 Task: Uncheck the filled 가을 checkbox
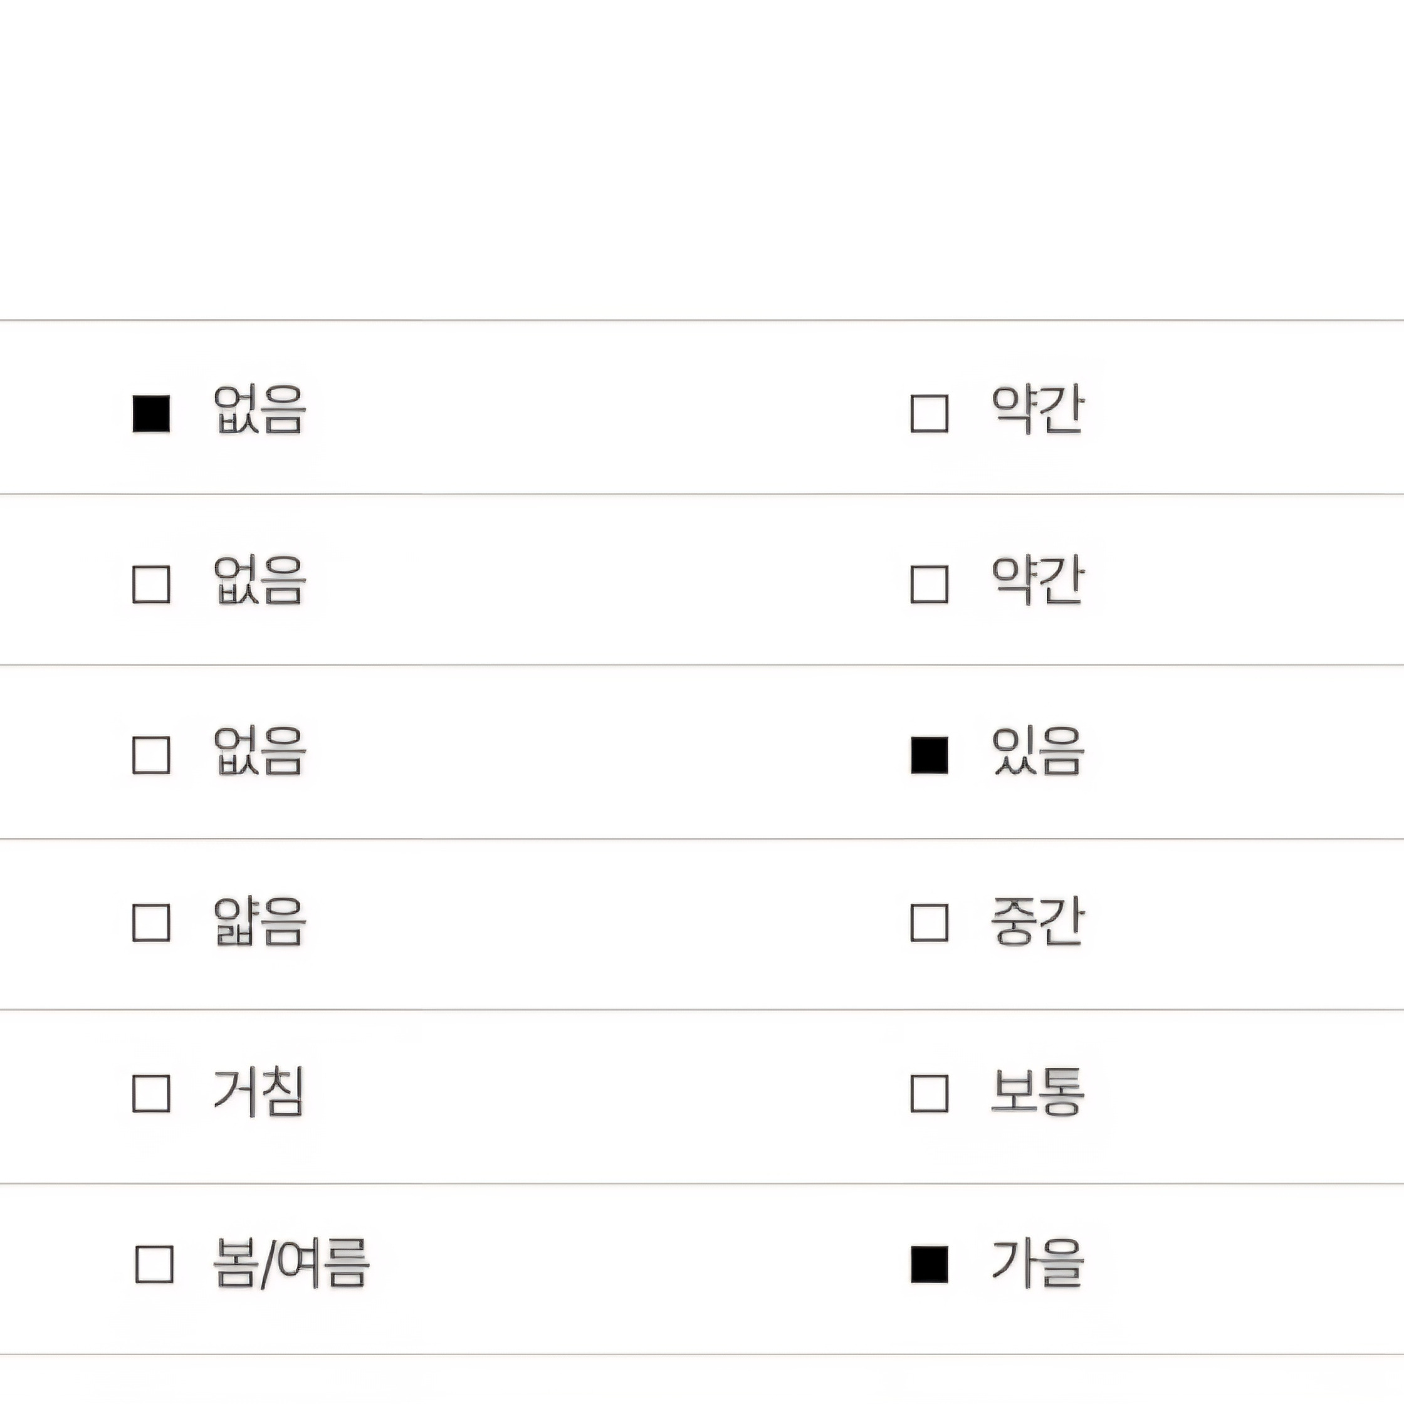pyautogui.click(x=930, y=1264)
